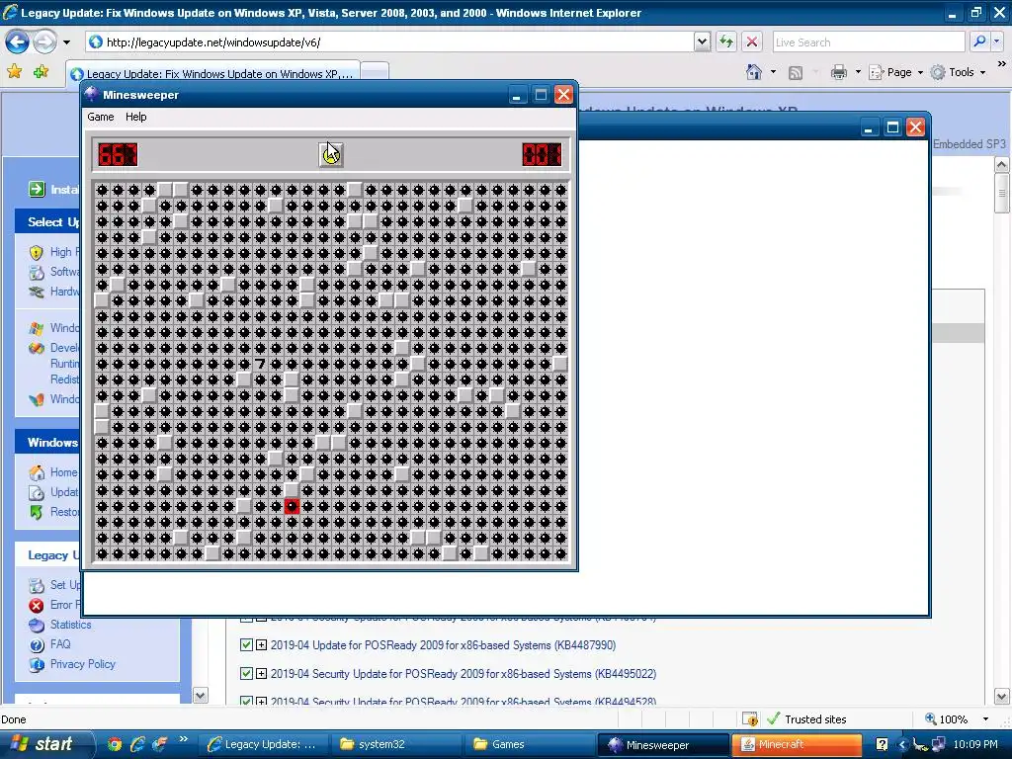Click the system clock 10:09 PM
This screenshot has width=1012, height=759.
click(x=975, y=745)
